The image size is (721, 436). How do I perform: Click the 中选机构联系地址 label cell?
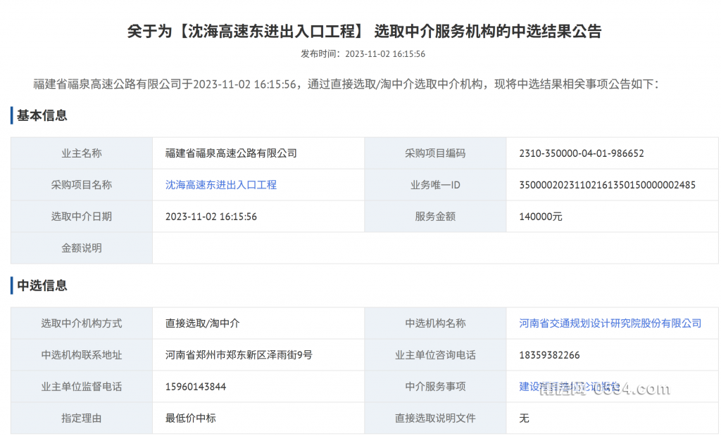pyautogui.click(x=82, y=355)
